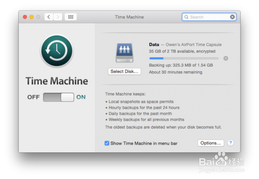Click the Data network disk icon
The width and height of the screenshot is (259, 179).
coord(125,53)
